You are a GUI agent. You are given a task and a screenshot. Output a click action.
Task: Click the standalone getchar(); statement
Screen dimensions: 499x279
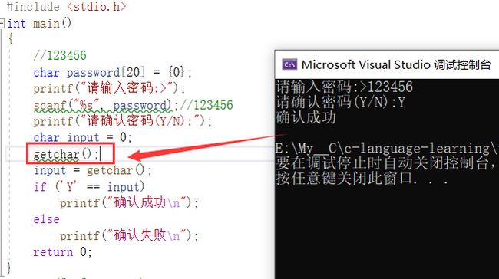click(66, 154)
